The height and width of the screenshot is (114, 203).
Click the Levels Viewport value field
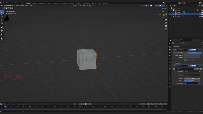192,55
